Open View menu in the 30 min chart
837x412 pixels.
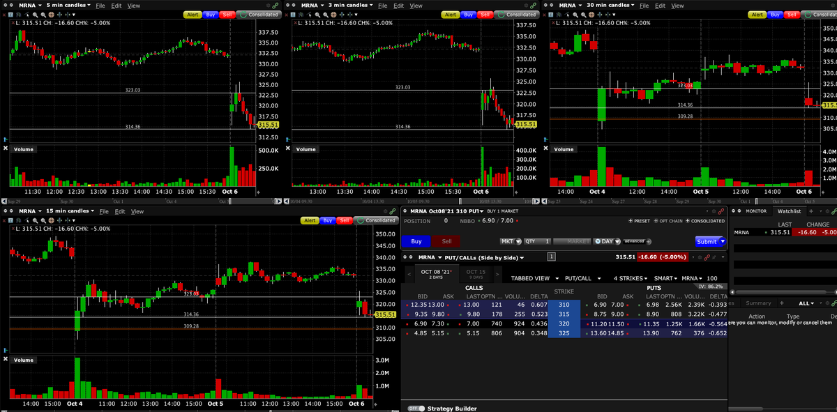tap(677, 6)
